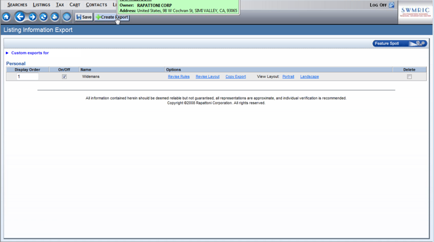
Task: Go forward with the right arrow icon
Action: [32, 17]
